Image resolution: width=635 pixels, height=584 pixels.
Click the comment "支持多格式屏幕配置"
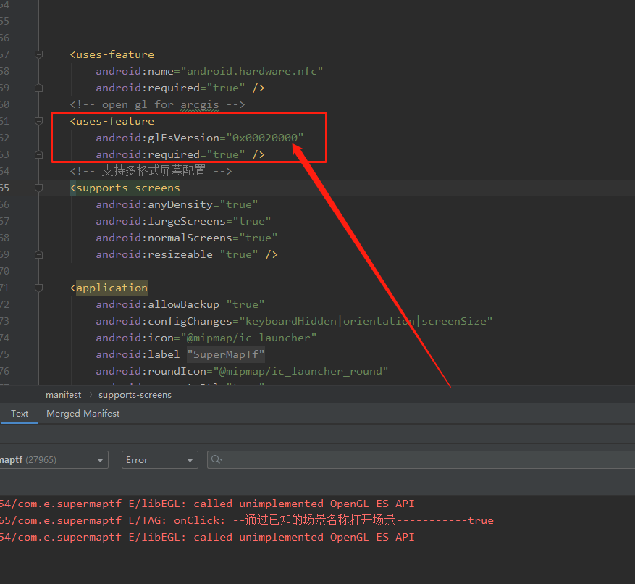(151, 171)
